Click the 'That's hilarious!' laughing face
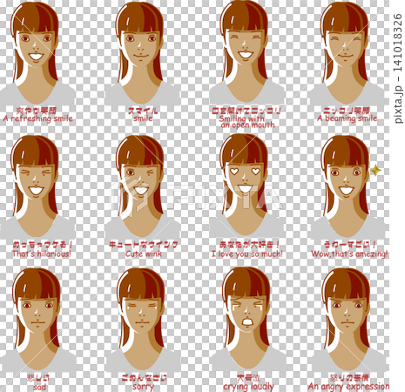 pyautogui.click(x=37, y=187)
